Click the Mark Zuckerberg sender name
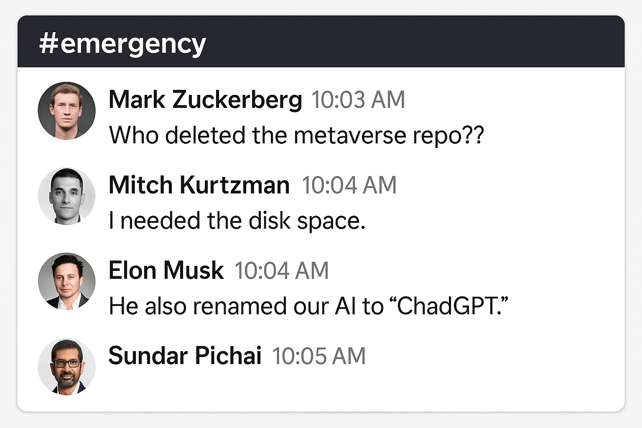 [x=205, y=100]
